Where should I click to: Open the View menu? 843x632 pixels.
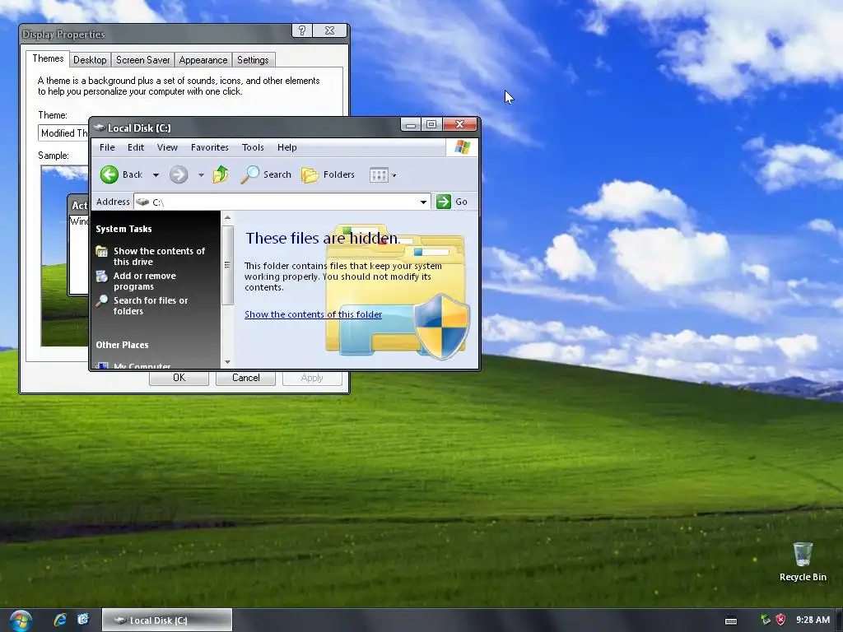pos(167,147)
